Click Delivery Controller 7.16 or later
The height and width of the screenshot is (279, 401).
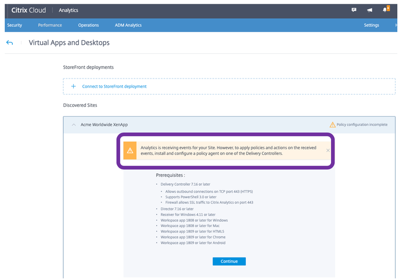pyautogui.click(x=186, y=184)
